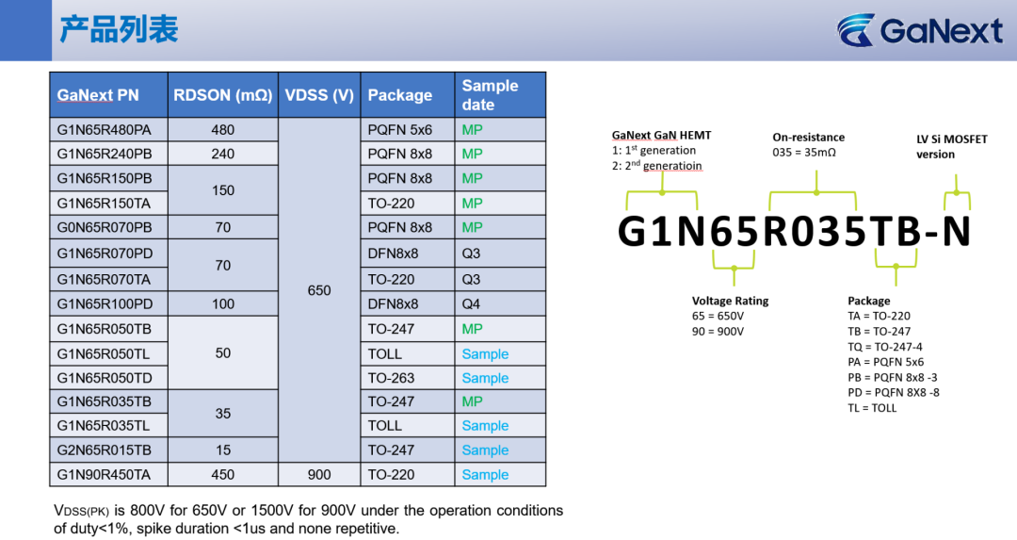Select part number G1N65R480PA

[x=104, y=130]
